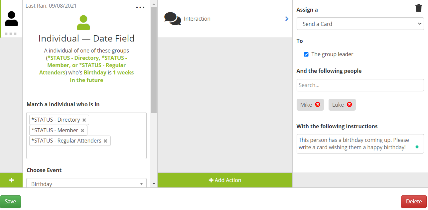Open the three-dot options menu
Image resolution: width=428 pixels, height=210 pixels.
click(140, 8)
